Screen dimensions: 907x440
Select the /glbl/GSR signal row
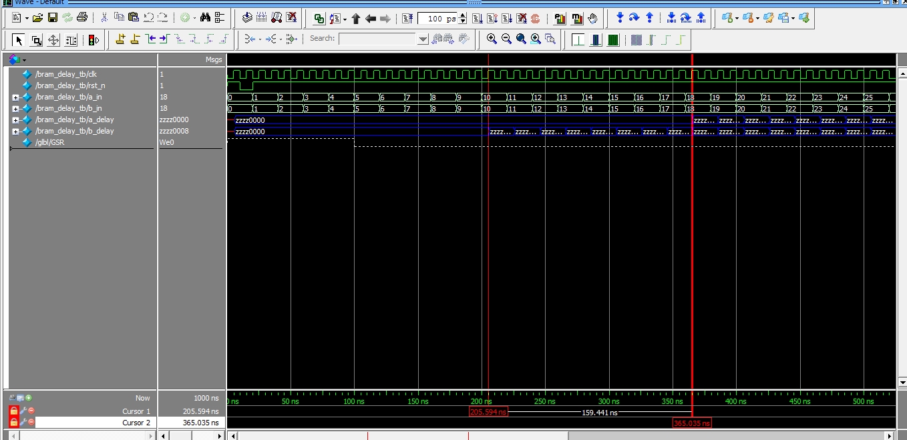pyautogui.click(x=49, y=142)
